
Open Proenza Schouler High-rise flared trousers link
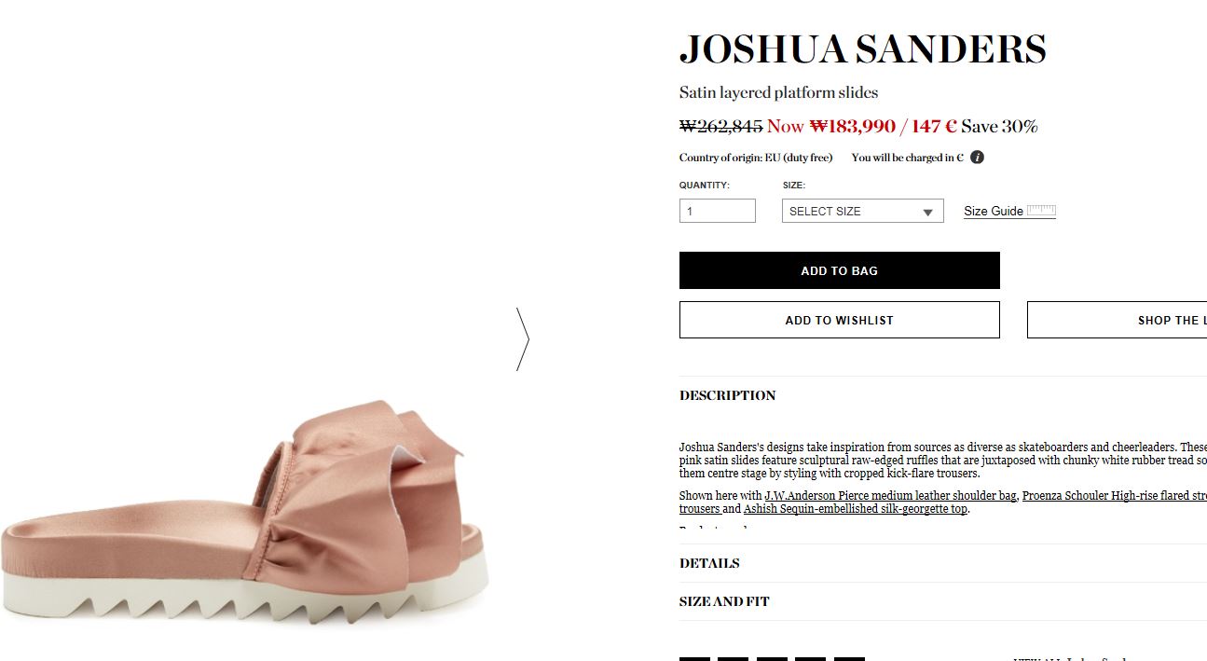click(1115, 496)
